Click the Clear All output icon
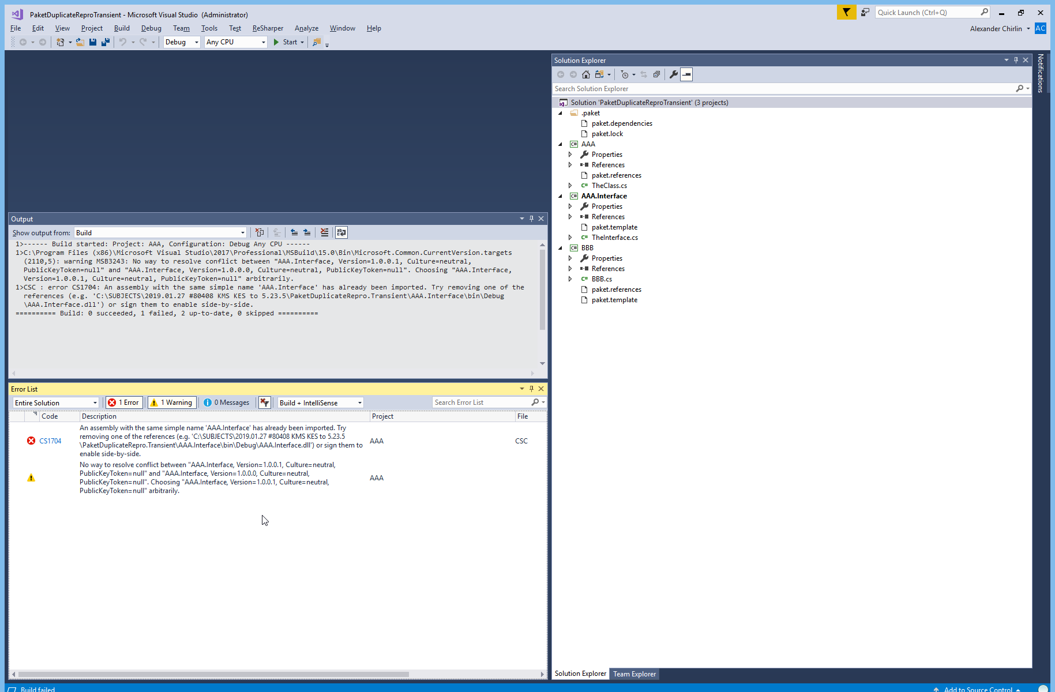1055x692 pixels. tap(324, 232)
